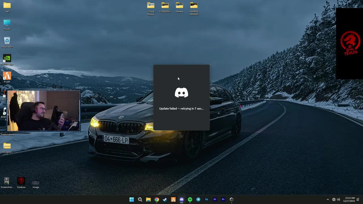Click the 'Update failed — retrying' message
Image resolution: width=363 pixels, height=204 pixels.
(x=181, y=109)
